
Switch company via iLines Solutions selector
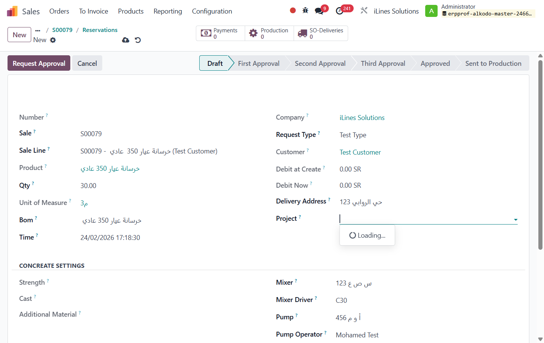(x=396, y=11)
